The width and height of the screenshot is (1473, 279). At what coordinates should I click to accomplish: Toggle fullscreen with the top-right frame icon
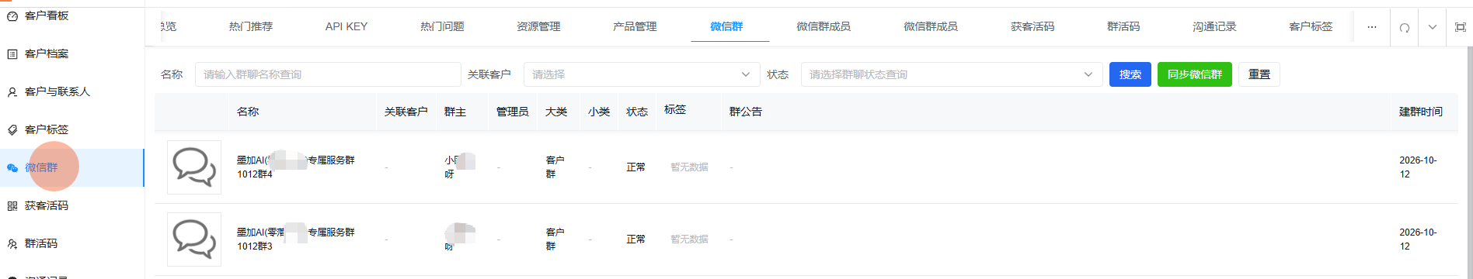(1461, 27)
